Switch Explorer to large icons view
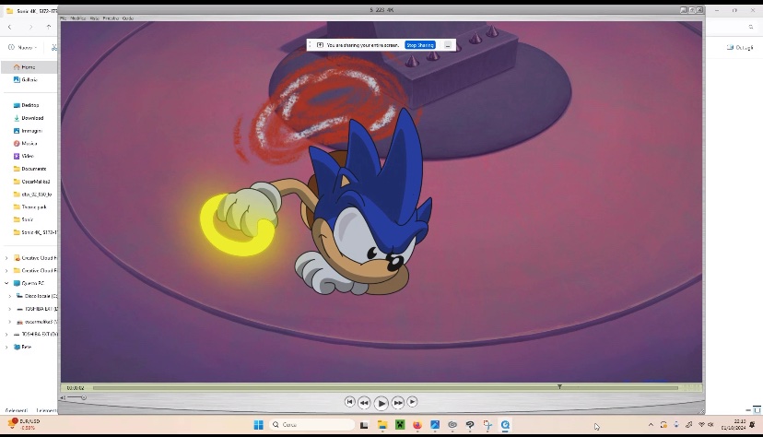763x437 pixels. (x=757, y=410)
